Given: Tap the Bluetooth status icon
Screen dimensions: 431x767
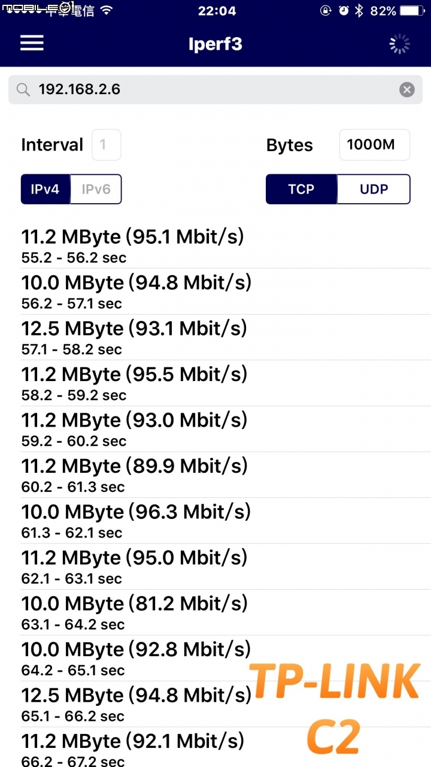Looking at the screenshot, I should 359,11.
